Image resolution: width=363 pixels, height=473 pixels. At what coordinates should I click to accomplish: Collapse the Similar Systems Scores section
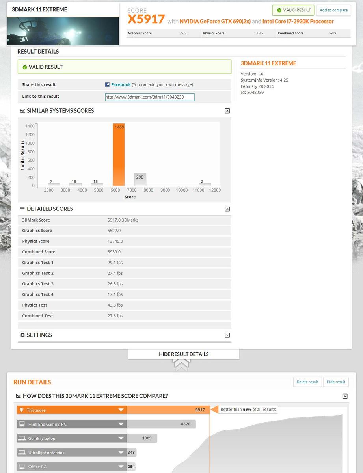[227, 111]
